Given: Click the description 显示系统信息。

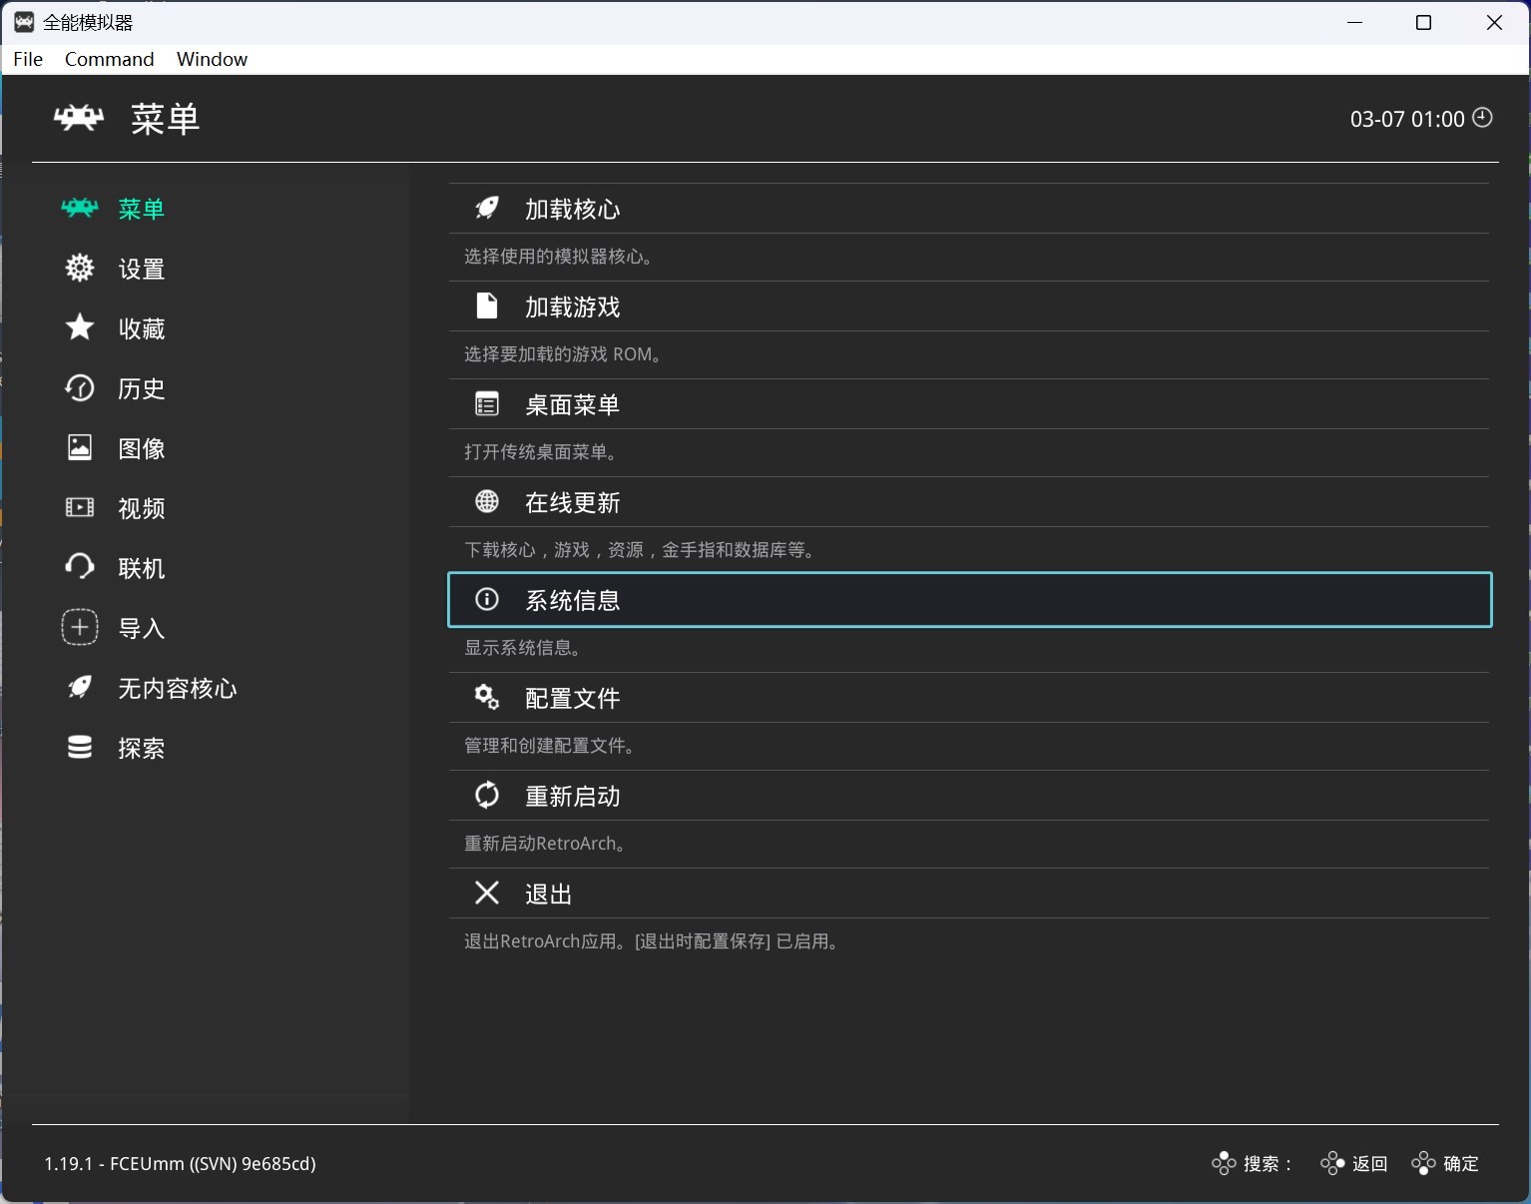Looking at the screenshot, I should point(524,648).
